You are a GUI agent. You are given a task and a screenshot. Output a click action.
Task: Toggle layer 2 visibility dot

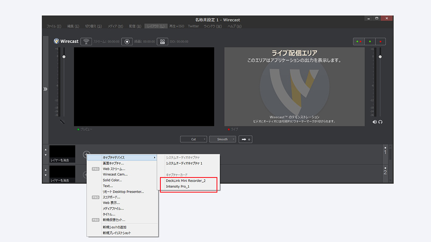[x=385, y=168]
